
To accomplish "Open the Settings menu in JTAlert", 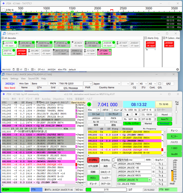I will pos(14,78).
